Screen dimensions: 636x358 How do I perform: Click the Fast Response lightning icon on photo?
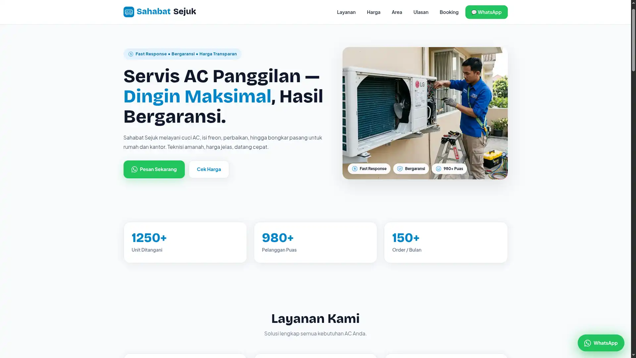354,169
